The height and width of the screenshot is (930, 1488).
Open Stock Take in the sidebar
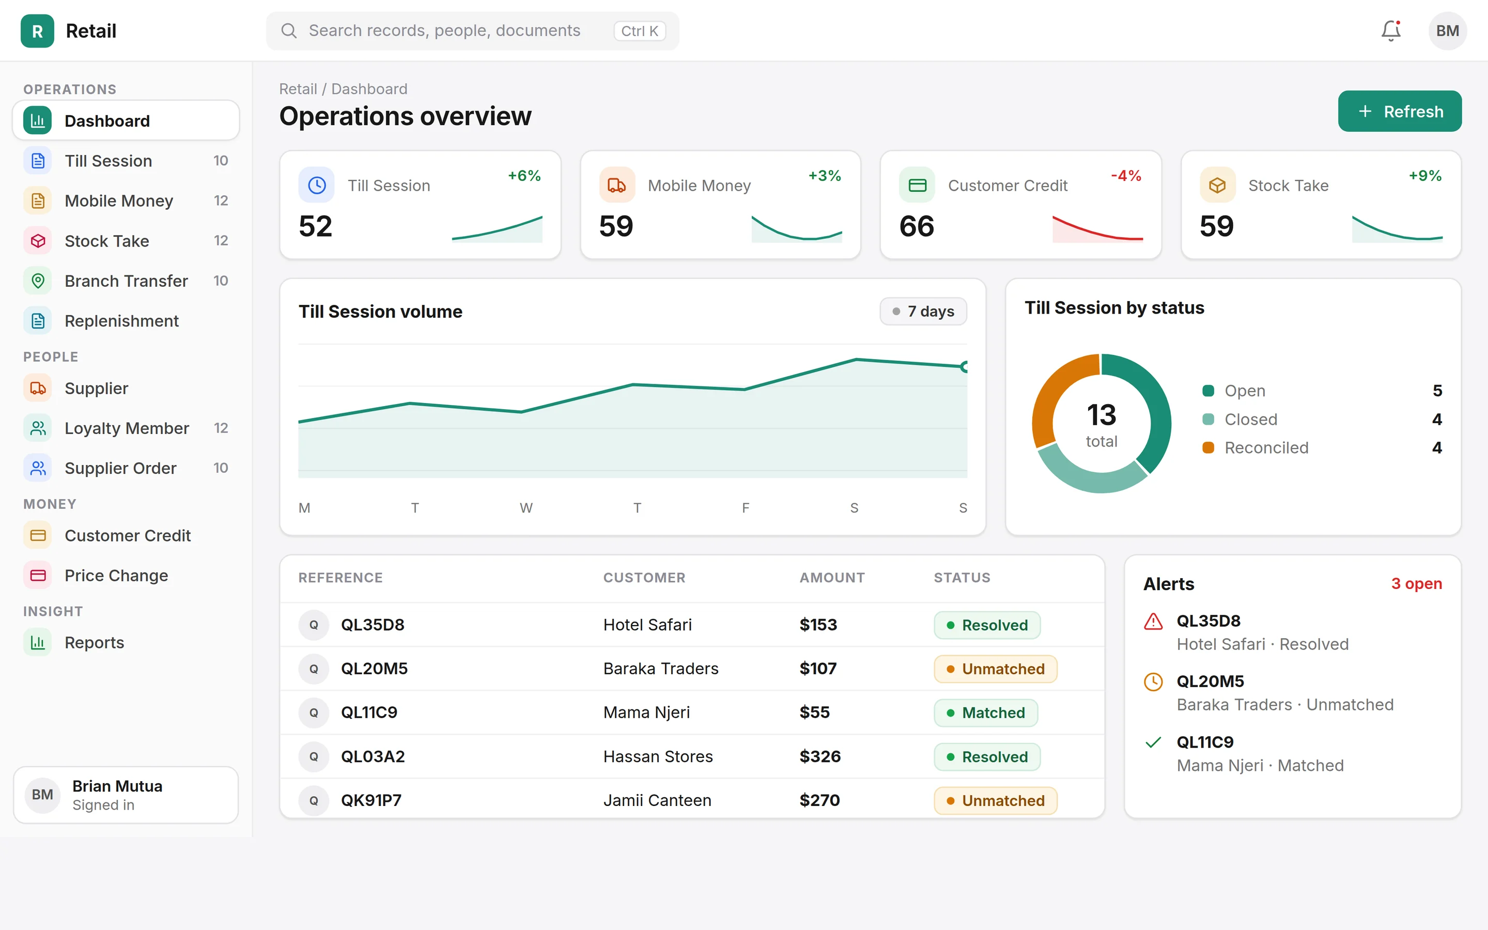126,240
